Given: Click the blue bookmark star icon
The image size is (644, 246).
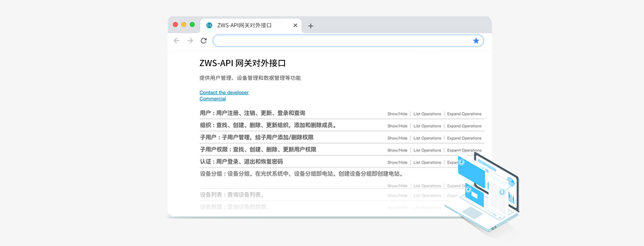Looking at the screenshot, I should pos(476,41).
